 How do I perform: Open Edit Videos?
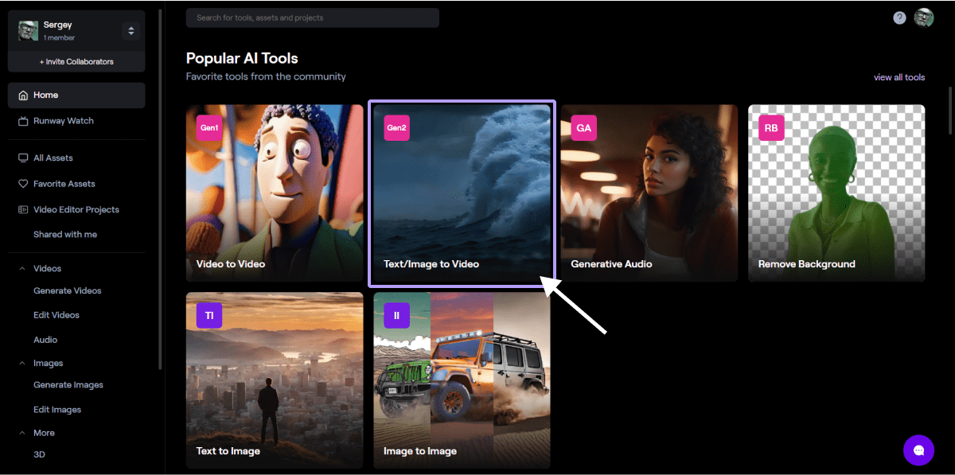tap(57, 315)
